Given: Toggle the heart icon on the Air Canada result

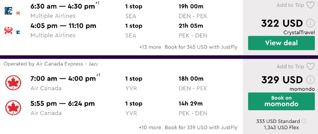Looking at the screenshot, I should point(310,66).
